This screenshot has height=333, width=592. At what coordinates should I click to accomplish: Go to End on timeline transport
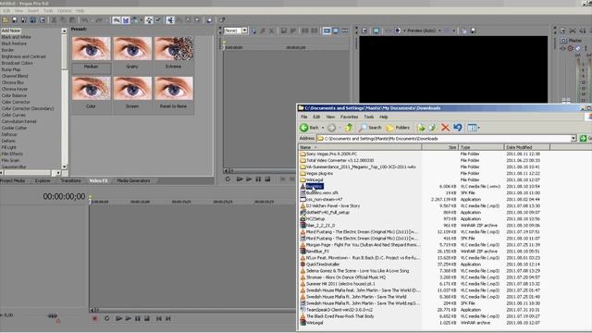click(x=168, y=318)
